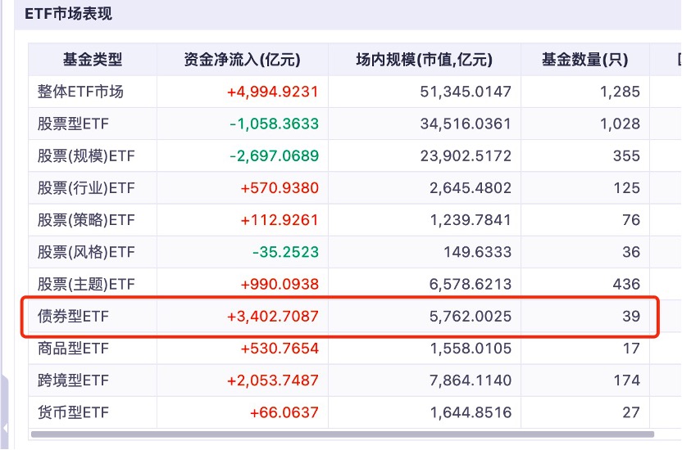Select the 货币型ETF row label
The width and height of the screenshot is (682, 450).
tap(73, 412)
